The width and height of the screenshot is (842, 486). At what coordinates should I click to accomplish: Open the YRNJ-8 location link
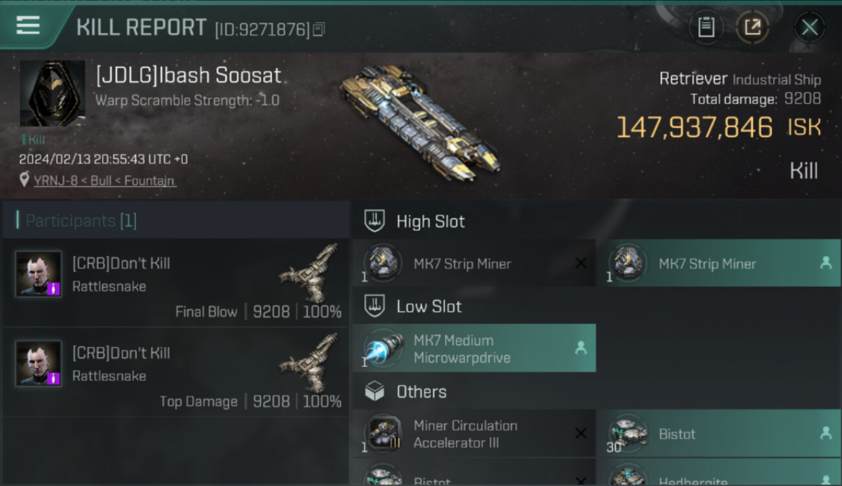[104, 181]
